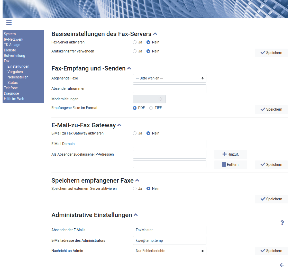Click the question mark help icon
Image resolution: width=293 pixels, height=269 pixels.
coord(282,223)
